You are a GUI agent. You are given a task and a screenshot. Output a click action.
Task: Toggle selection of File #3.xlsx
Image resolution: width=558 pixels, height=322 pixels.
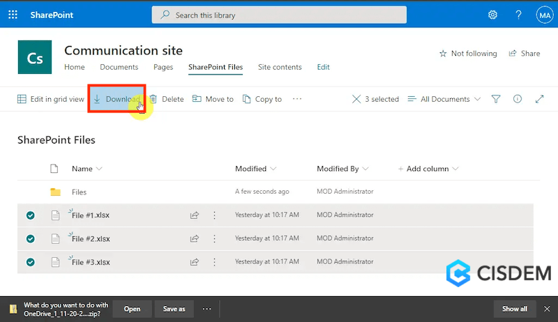[31, 262]
